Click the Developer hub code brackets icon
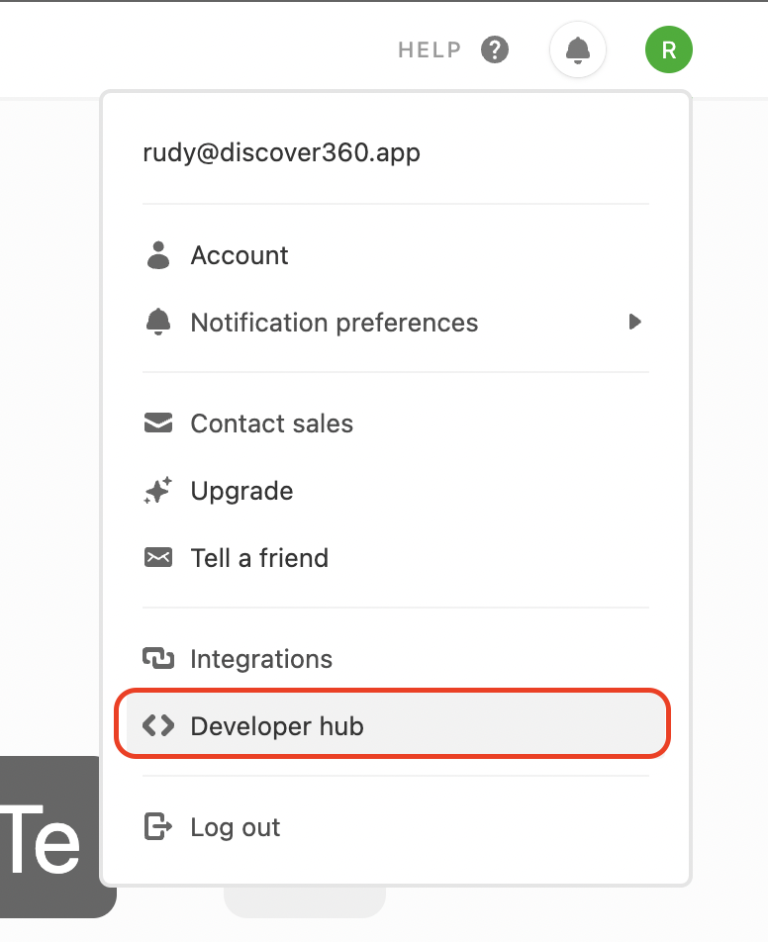The width and height of the screenshot is (768, 942). [158, 726]
